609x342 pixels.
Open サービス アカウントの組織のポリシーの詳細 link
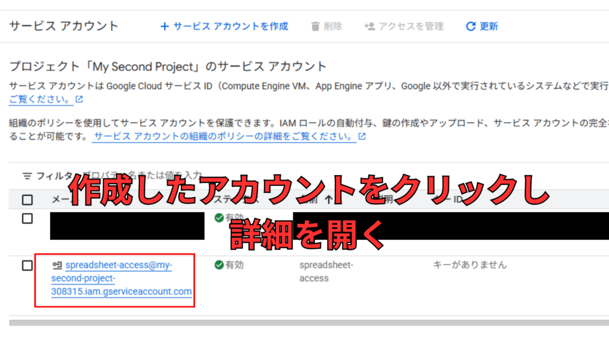pos(224,137)
